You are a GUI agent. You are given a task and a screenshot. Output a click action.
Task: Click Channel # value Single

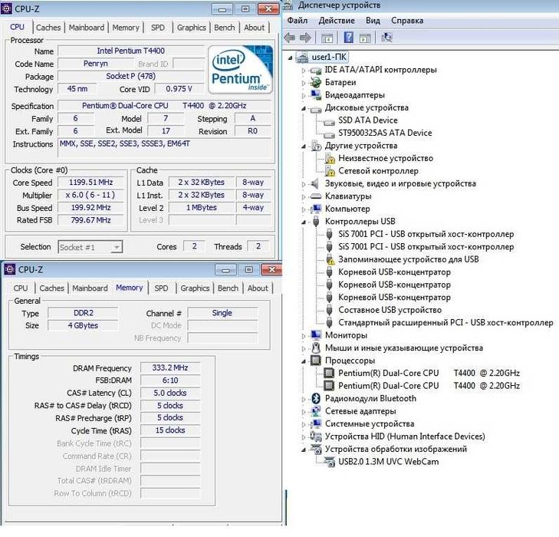click(x=222, y=313)
